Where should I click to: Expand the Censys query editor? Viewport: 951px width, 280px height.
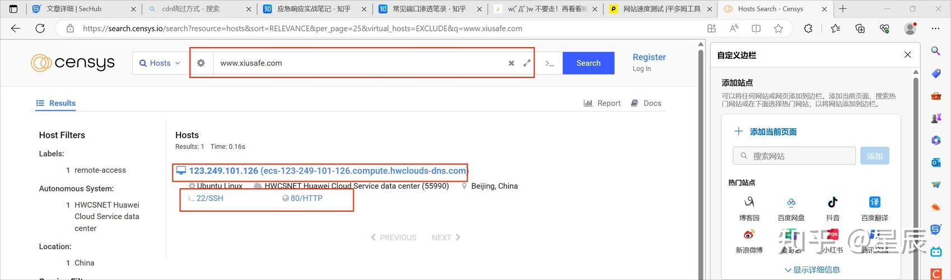coord(527,63)
